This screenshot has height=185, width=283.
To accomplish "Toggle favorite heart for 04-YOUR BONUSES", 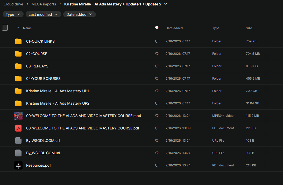I will [157, 79].
